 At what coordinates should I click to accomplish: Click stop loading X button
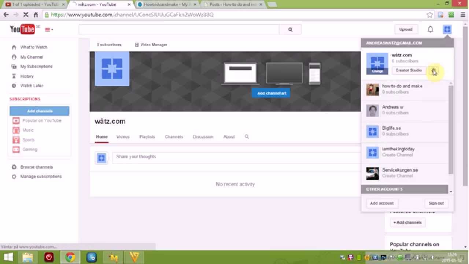coord(26,15)
